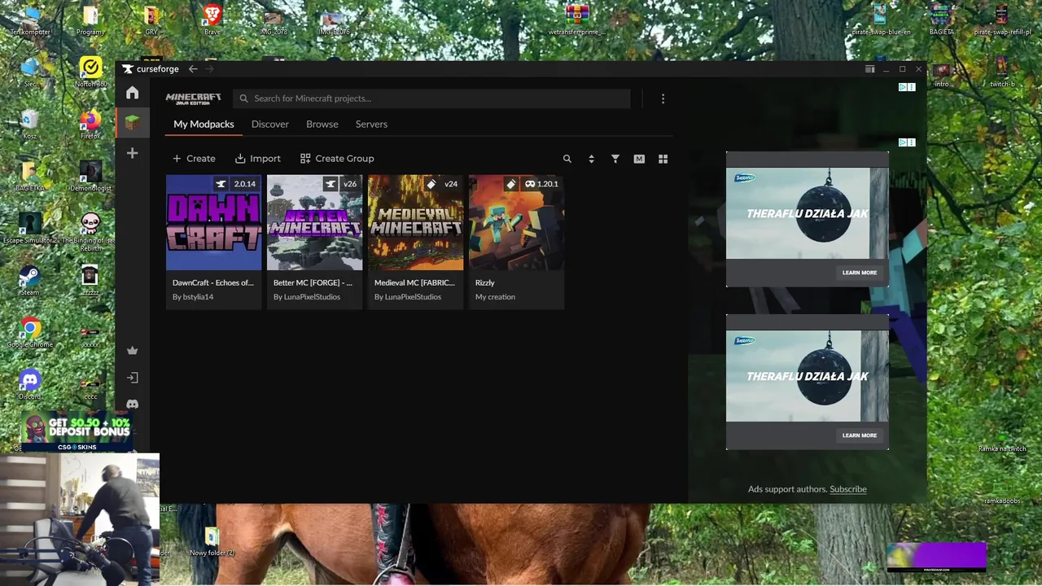
Task: Open the Firefox desktop shortcut
Action: point(90,124)
